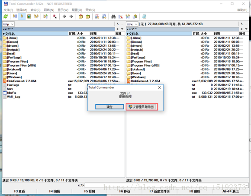Go forward with the right arrow icon
Viewport: 251px width, 196px height.
(x=71, y=16)
